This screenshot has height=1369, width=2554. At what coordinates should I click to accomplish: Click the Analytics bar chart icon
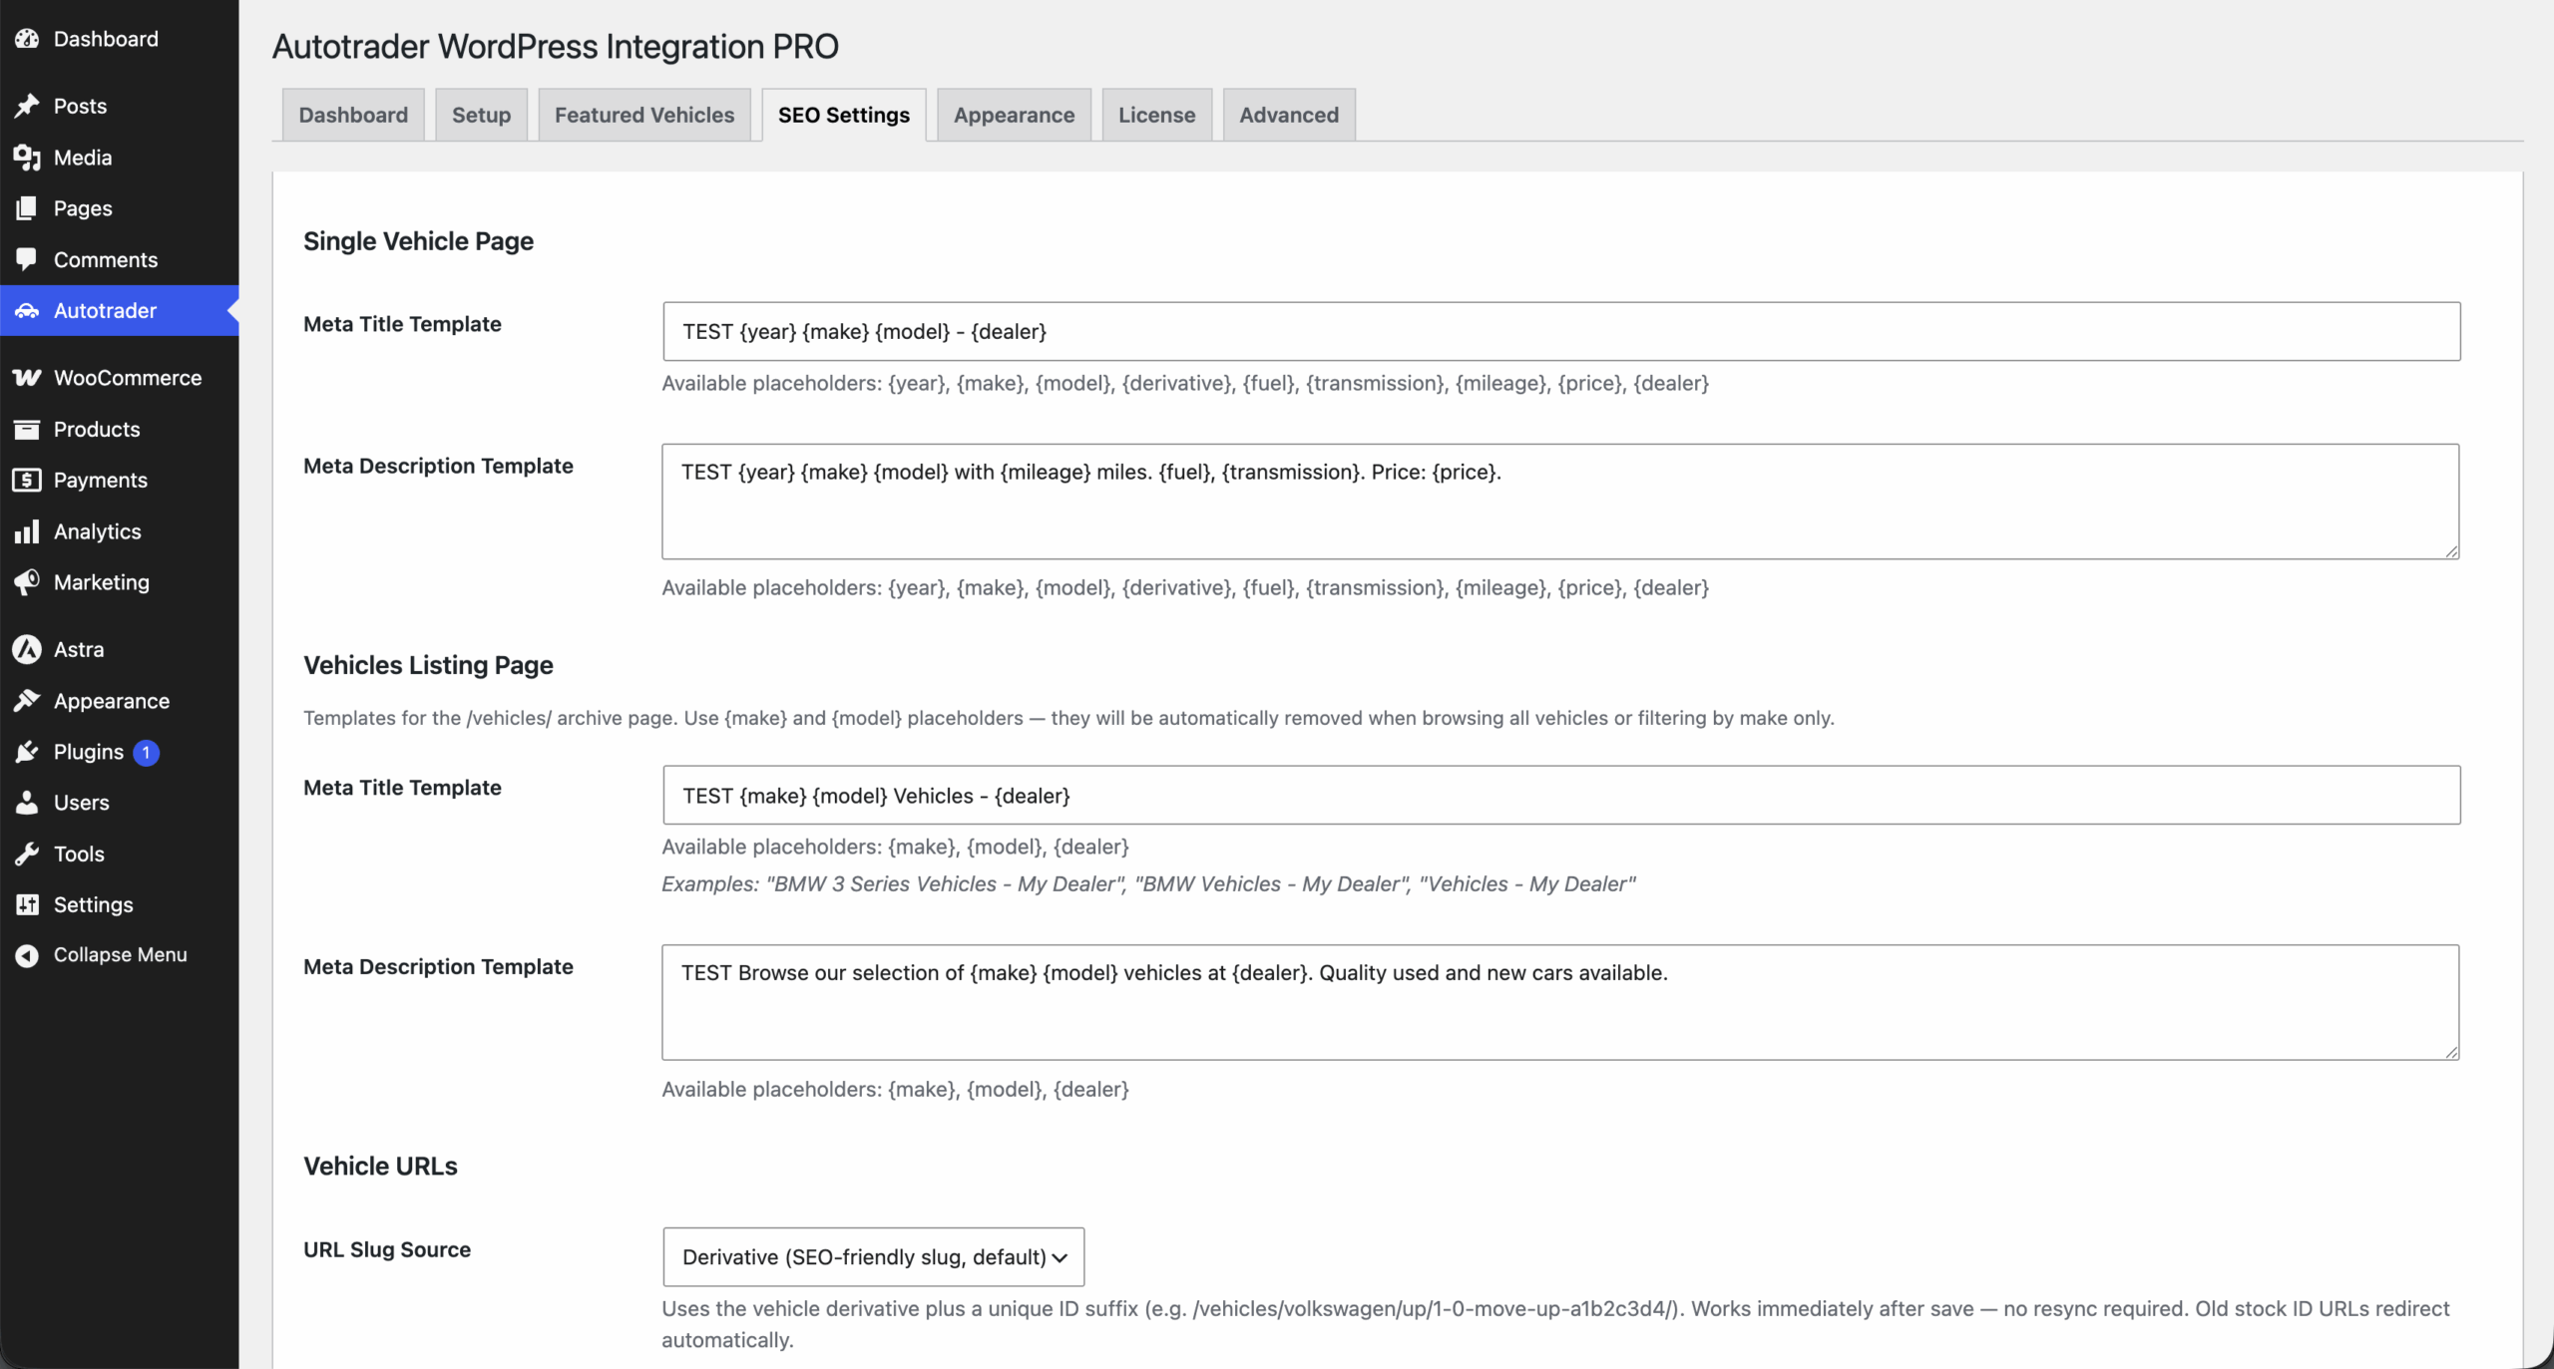(x=27, y=531)
